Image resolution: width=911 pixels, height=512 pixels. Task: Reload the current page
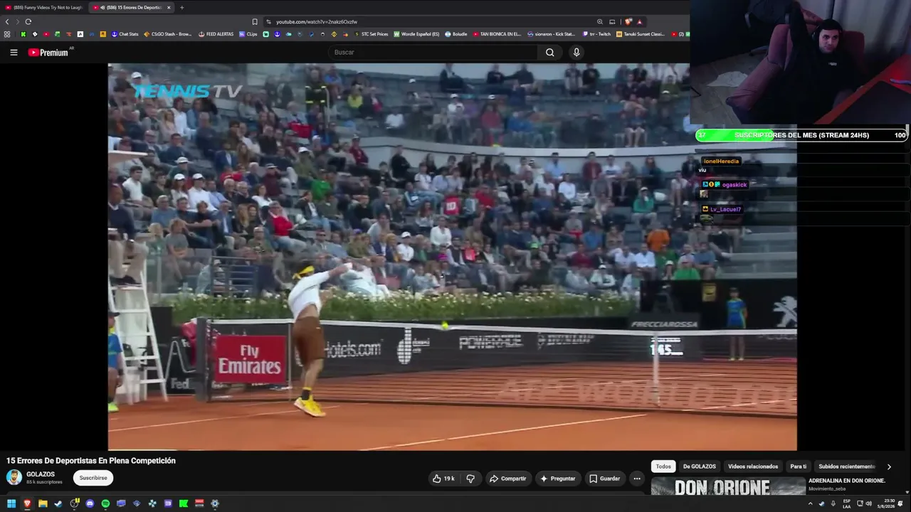click(x=28, y=22)
